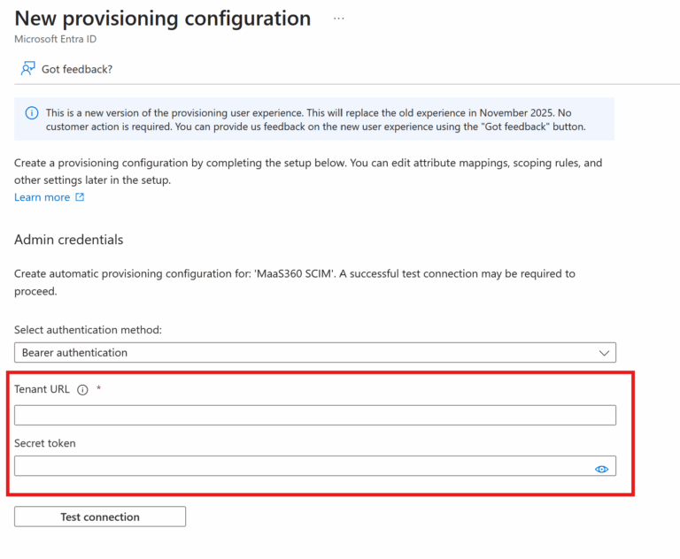Click the Secret token field label

[x=45, y=443]
